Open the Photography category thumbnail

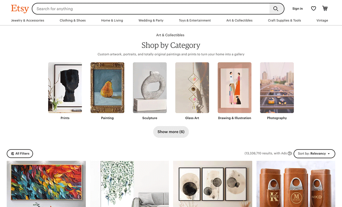pyautogui.click(x=277, y=88)
